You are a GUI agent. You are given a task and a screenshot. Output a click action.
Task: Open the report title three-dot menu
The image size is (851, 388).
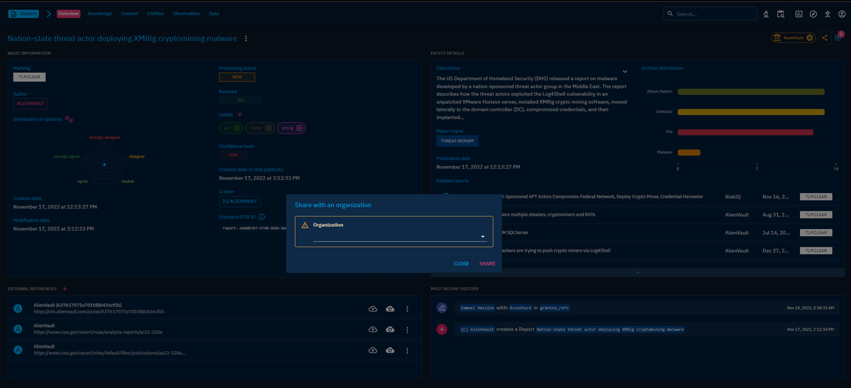tap(246, 38)
